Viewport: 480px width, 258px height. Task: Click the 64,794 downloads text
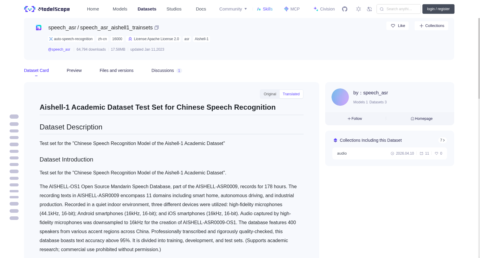(x=91, y=49)
